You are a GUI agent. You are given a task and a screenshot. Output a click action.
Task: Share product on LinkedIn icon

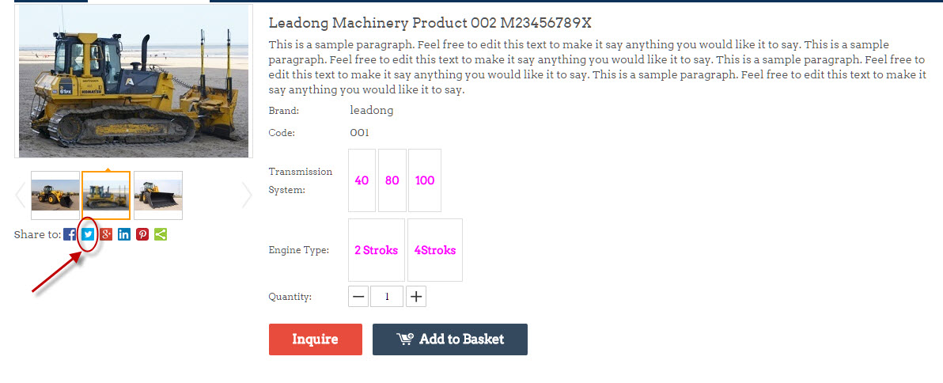point(124,234)
